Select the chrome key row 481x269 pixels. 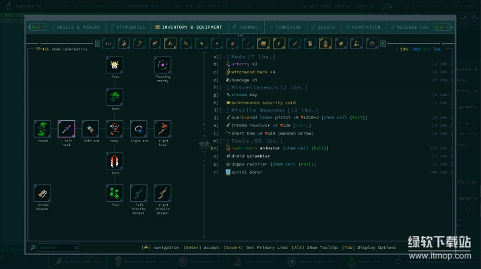coord(333,95)
